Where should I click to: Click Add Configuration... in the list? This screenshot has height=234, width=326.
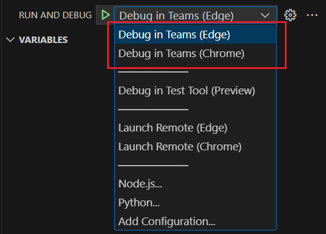195,221
